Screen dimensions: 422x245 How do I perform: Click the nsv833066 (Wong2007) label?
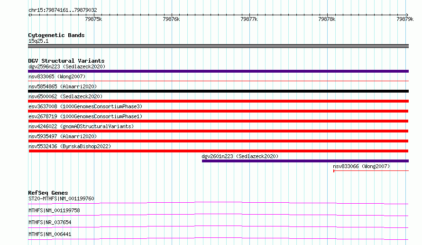coord(361,166)
